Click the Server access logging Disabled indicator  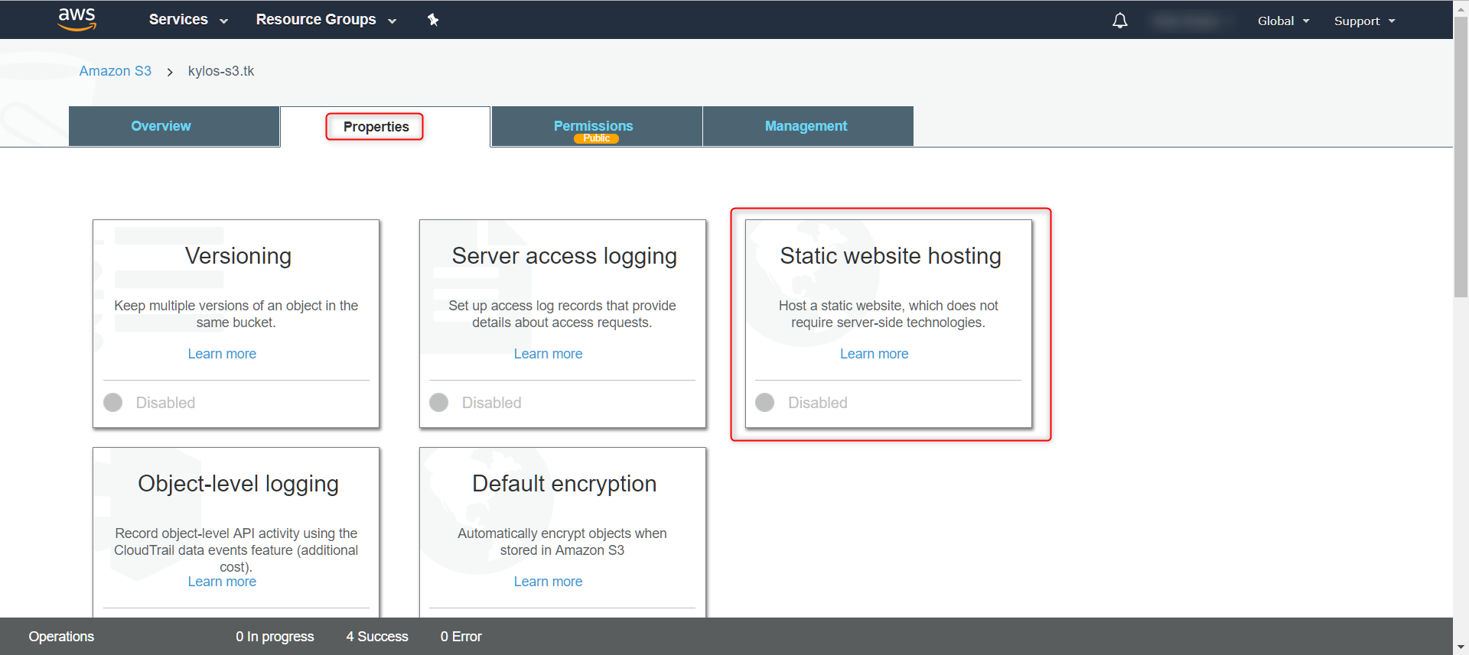tap(476, 403)
